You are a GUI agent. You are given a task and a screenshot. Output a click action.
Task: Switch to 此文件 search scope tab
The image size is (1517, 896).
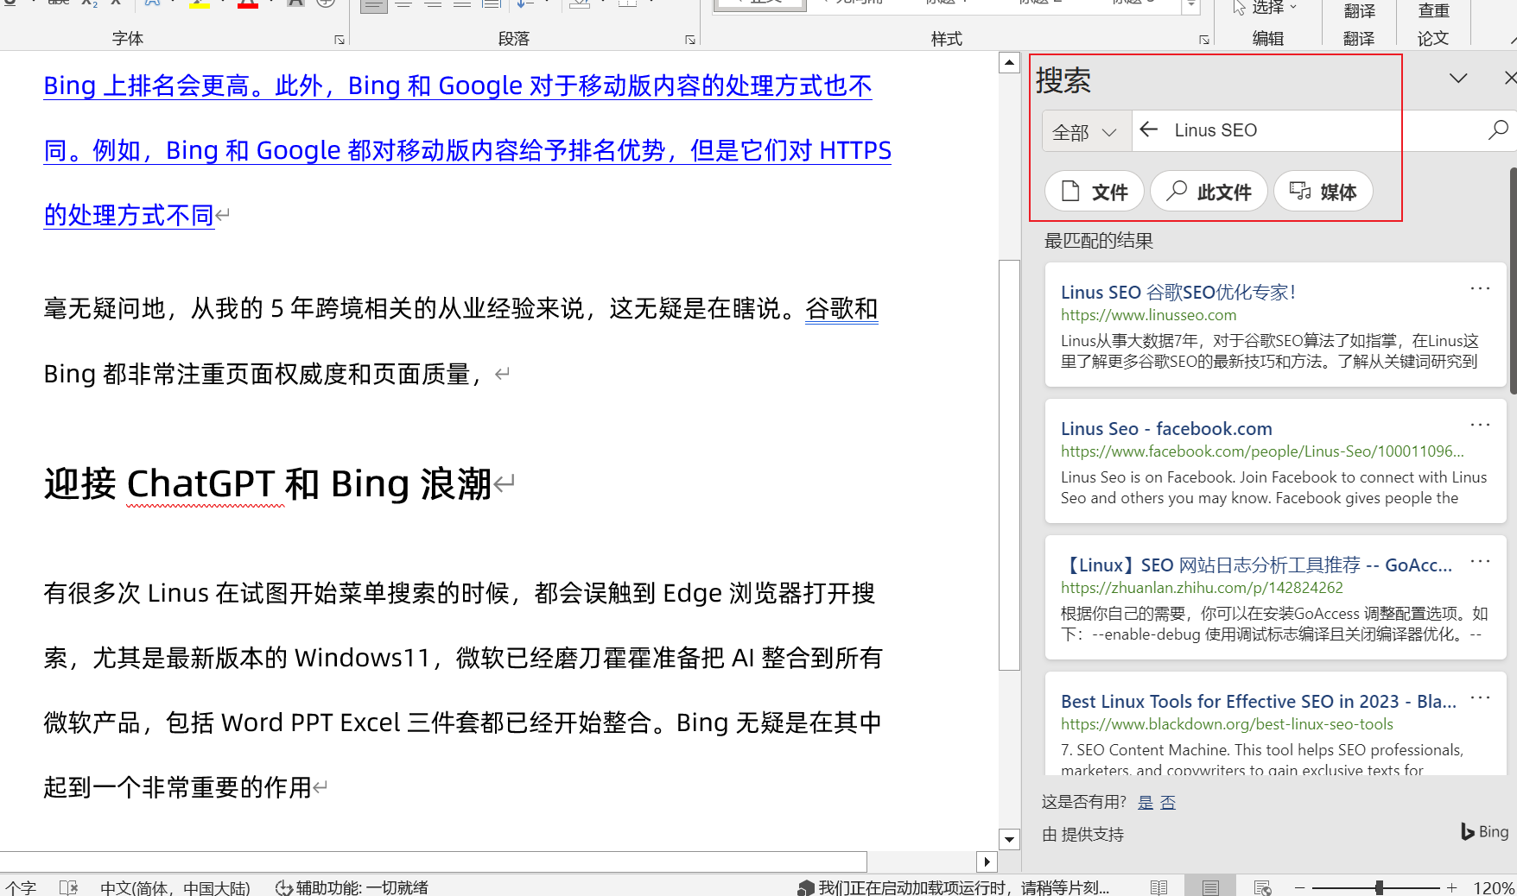1209,191
